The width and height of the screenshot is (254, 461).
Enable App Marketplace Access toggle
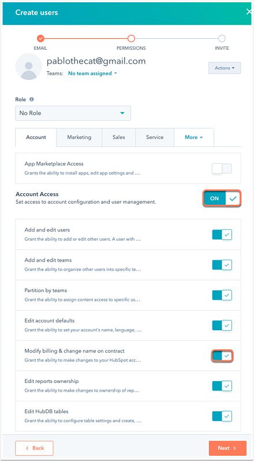[x=222, y=168]
